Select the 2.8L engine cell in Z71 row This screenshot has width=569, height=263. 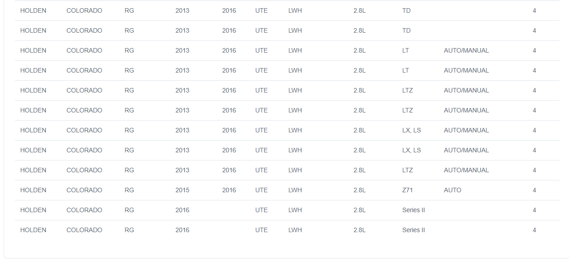pos(359,190)
